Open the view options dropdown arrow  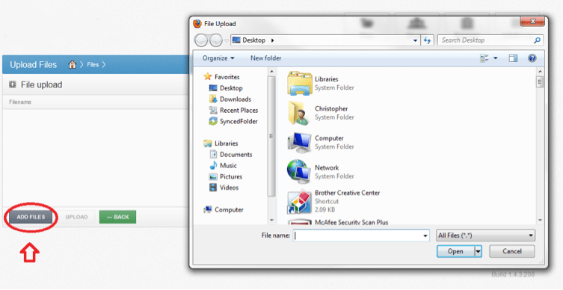pos(496,58)
